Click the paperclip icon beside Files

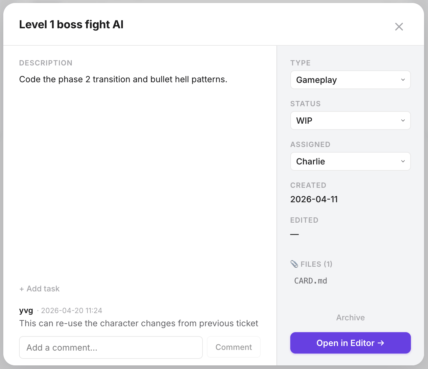[294, 264]
